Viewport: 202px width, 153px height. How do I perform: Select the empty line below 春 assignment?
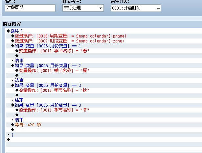point(104,56)
